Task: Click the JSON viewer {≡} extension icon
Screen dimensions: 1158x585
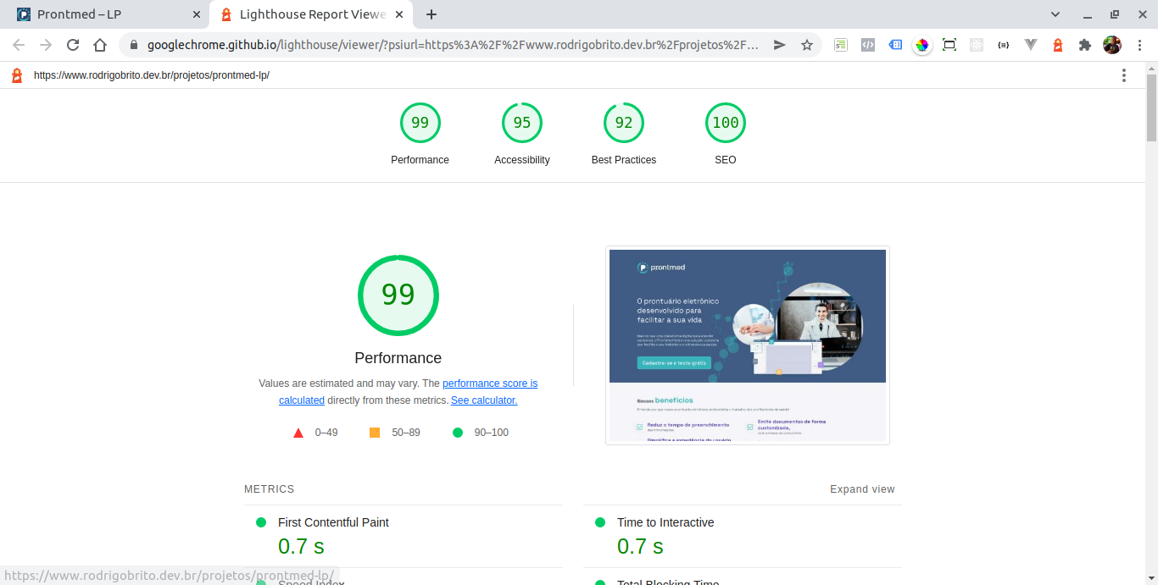Action: point(1003,44)
